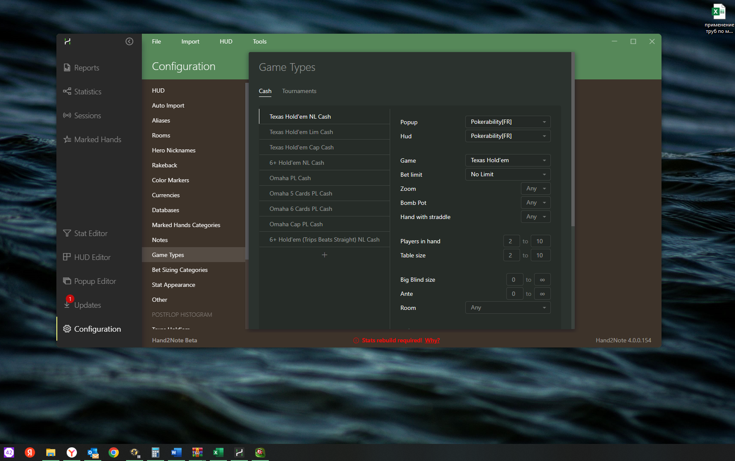735x461 pixels.
Task: Select Omaha Cap PL Cash
Action: [324, 224]
